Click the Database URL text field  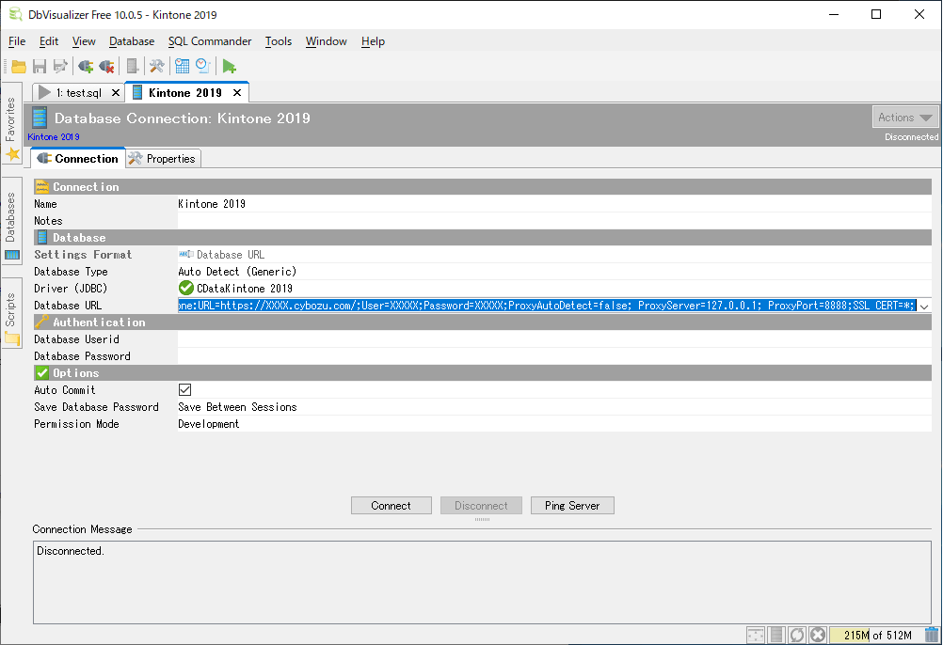pos(547,306)
